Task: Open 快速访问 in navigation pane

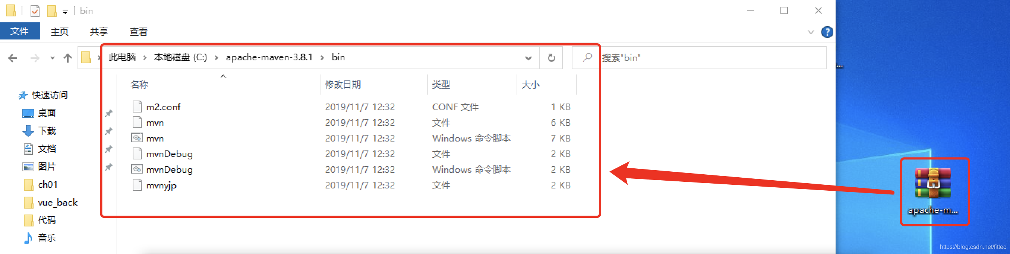Action: click(x=50, y=95)
